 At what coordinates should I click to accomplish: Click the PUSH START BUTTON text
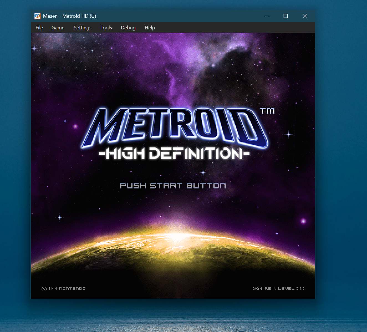173,186
